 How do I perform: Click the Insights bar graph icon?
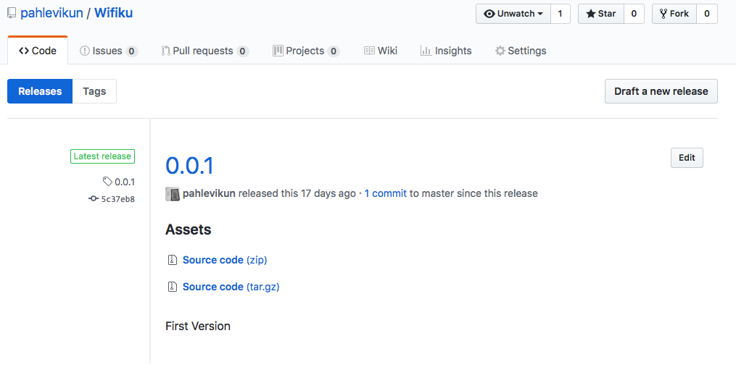[426, 51]
